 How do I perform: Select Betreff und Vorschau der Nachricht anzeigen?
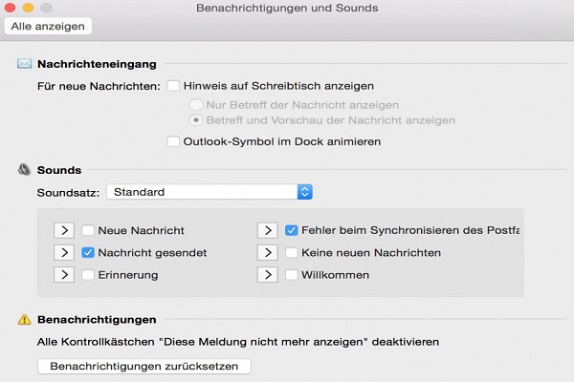196,120
